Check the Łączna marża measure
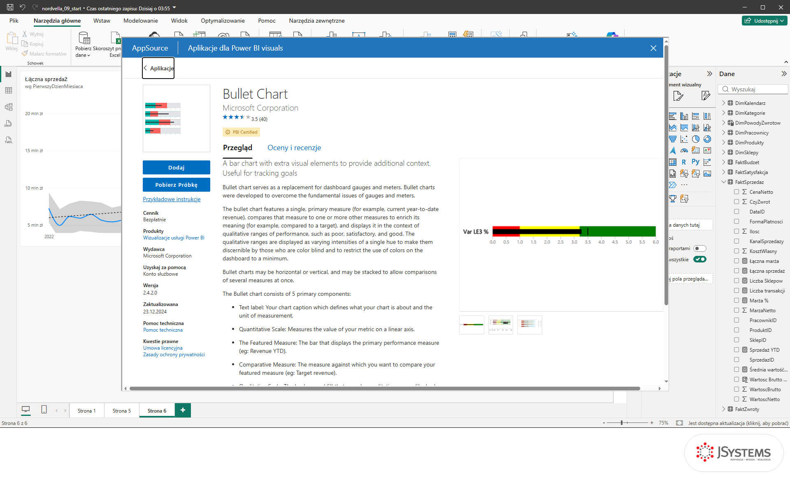Viewport: 790px width, 478px height. [x=737, y=261]
